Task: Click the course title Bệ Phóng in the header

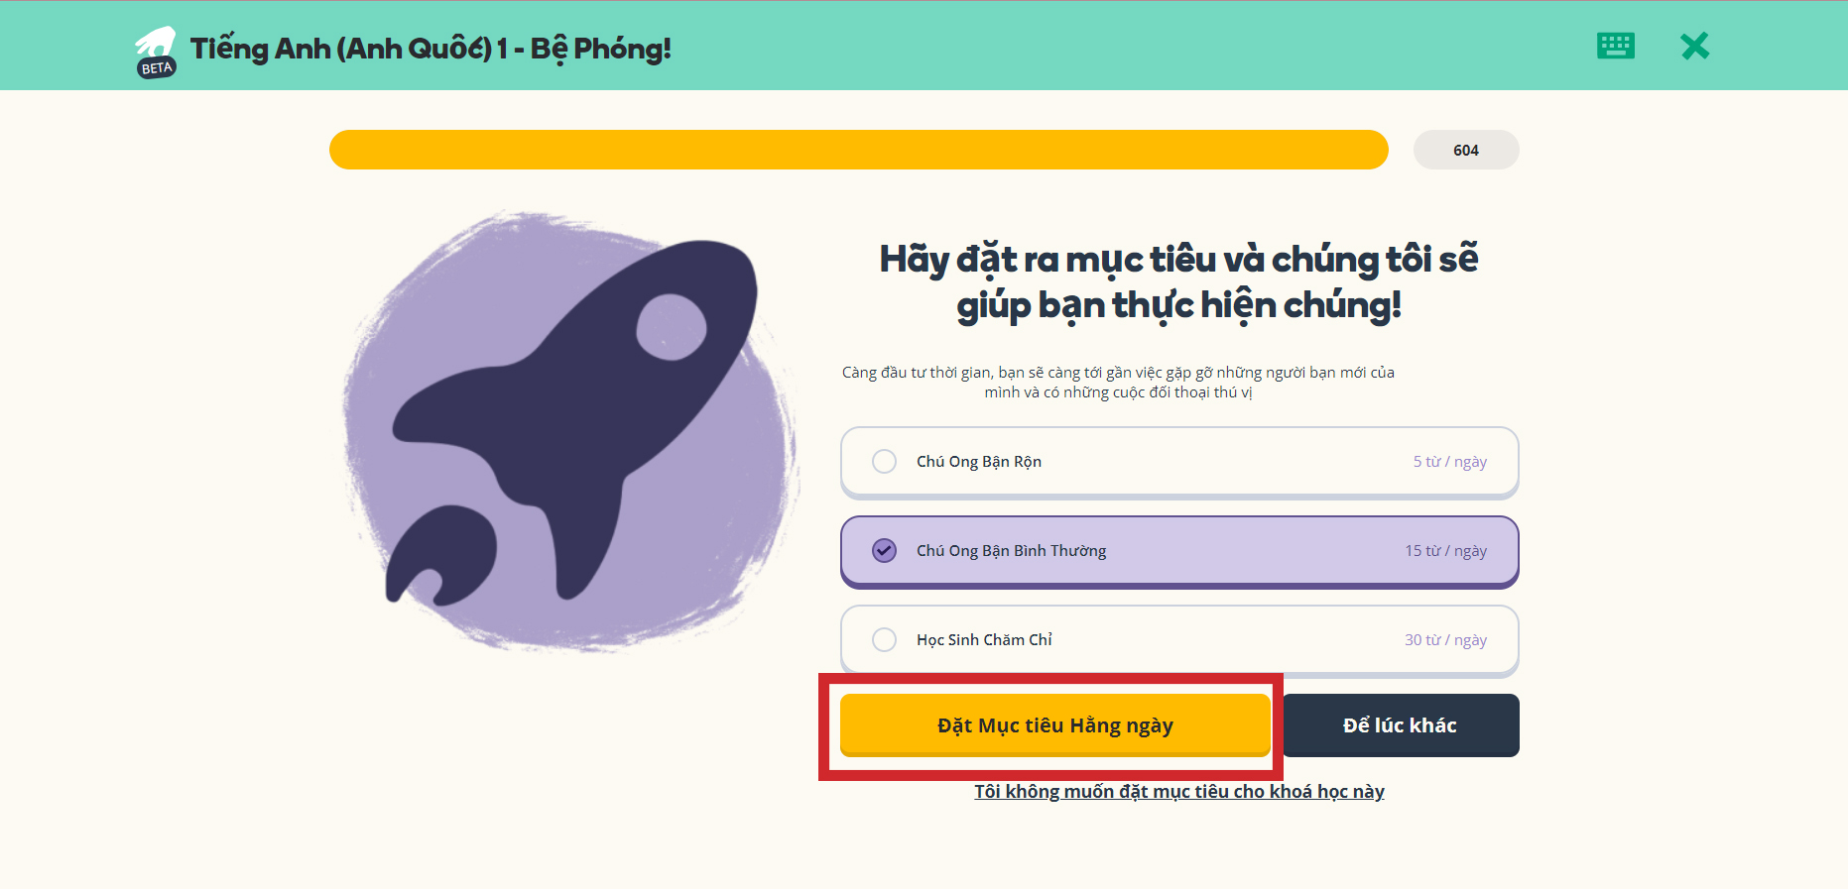Action: (x=431, y=48)
